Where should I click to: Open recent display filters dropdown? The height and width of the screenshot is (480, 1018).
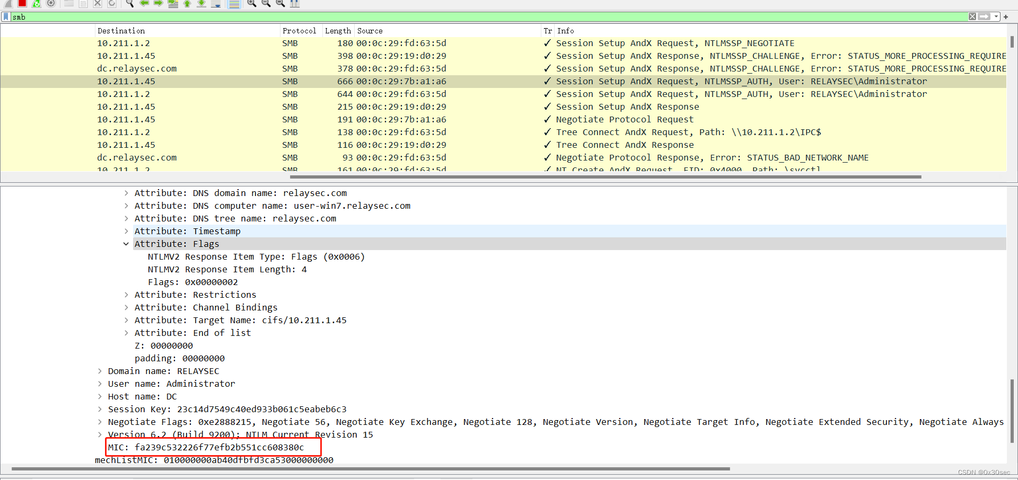996,16
